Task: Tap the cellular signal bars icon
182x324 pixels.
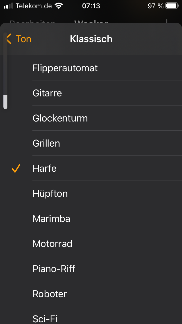Action: pos(8,6)
